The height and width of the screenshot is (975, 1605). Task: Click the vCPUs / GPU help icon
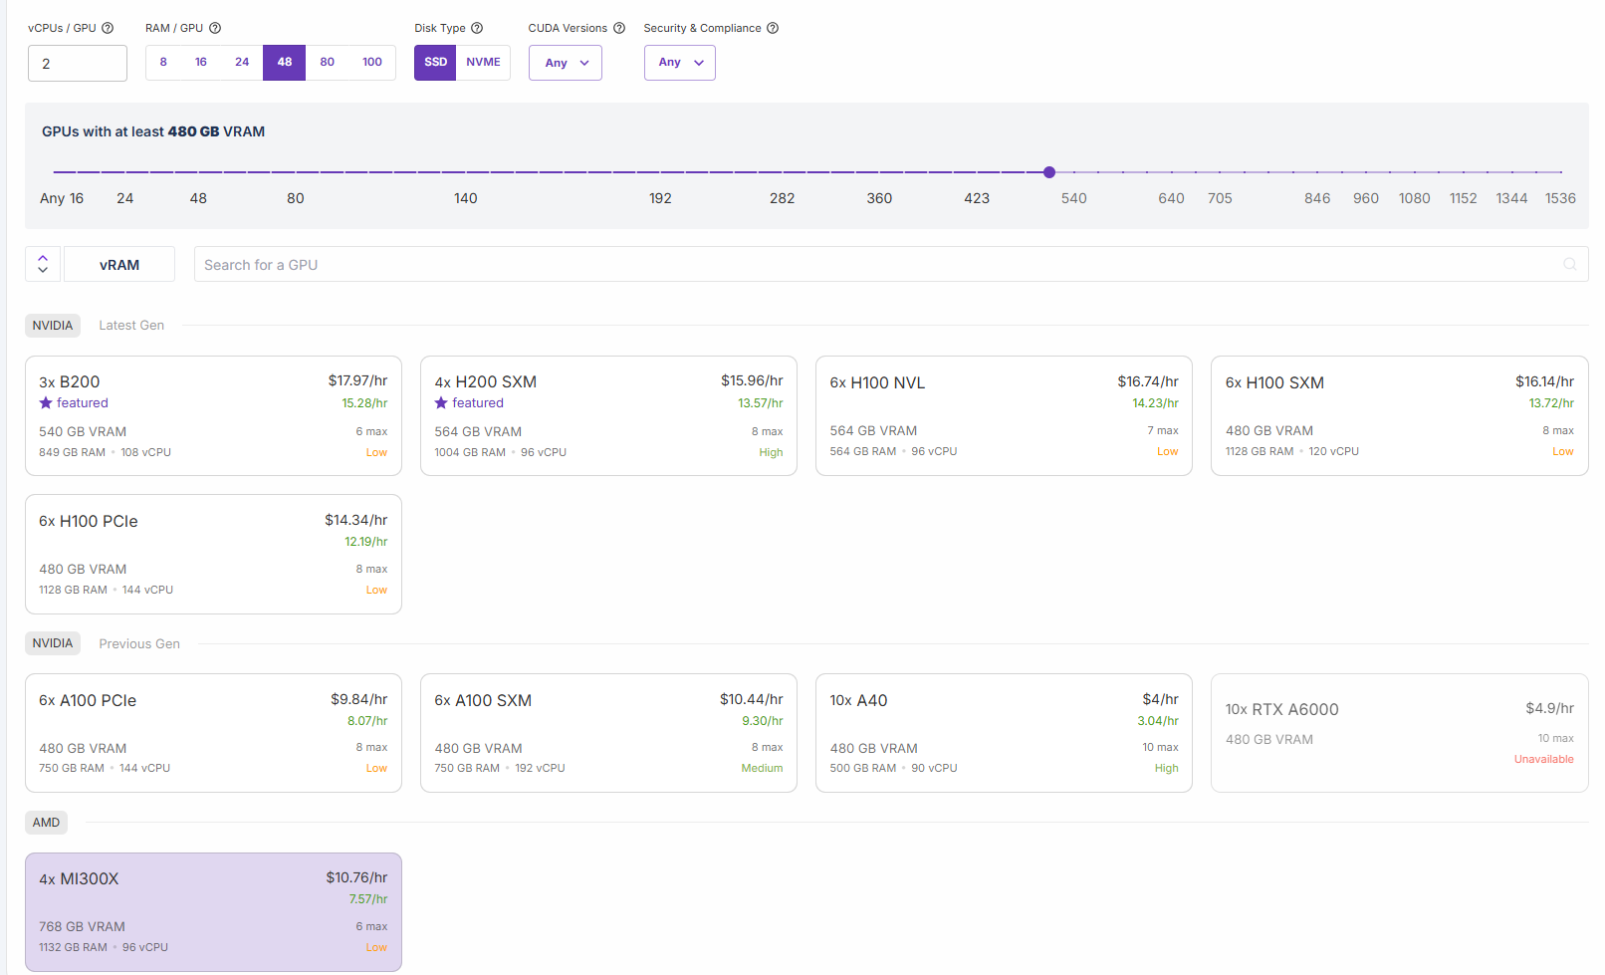point(108,28)
